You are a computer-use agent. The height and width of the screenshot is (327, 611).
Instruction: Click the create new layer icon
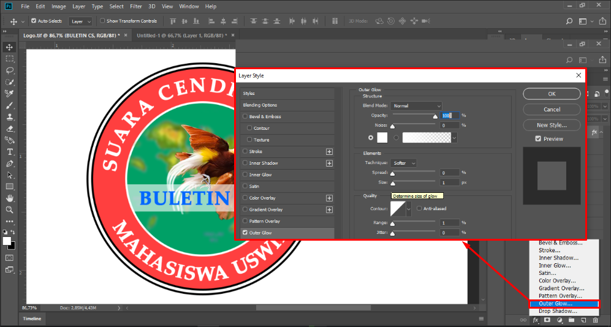(583, 320)
